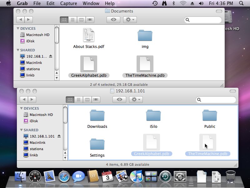The width and height of the screenshot is (250, 188).
Task: Click Quick Look eye button in Documents window
Action: click(113, 19)
